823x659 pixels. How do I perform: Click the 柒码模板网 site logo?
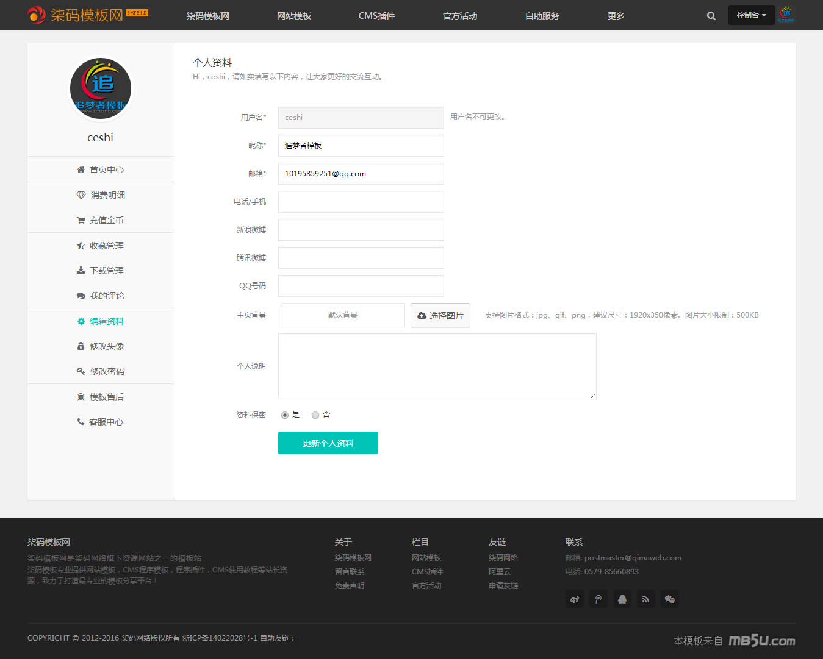click(x=87, y=15)
